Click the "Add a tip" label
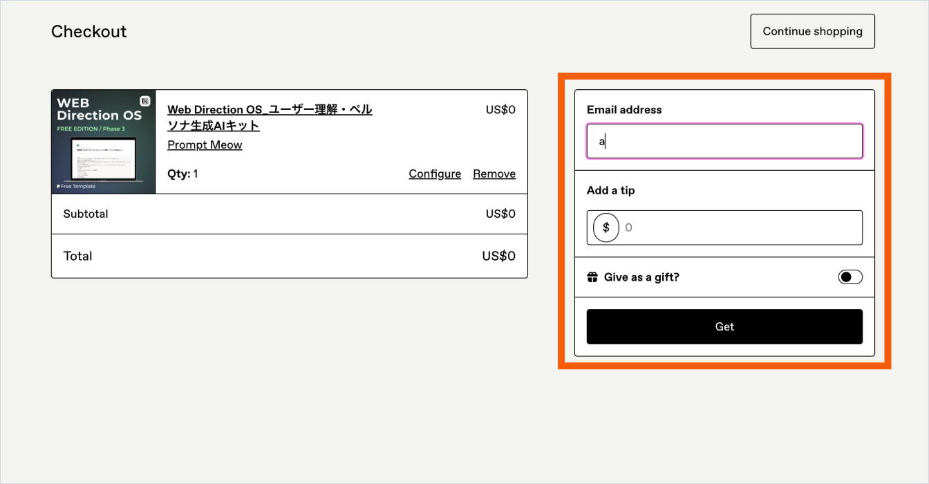929x484 pixels. click(610, 190)
